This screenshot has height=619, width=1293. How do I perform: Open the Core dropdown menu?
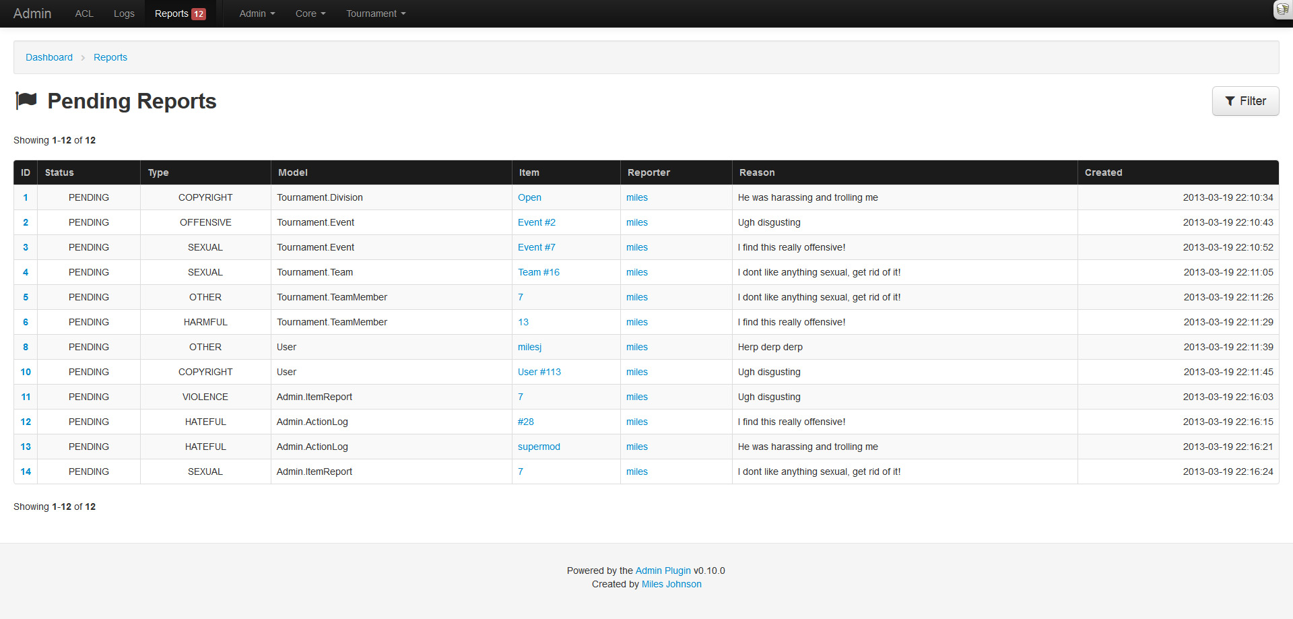(310, 13)
